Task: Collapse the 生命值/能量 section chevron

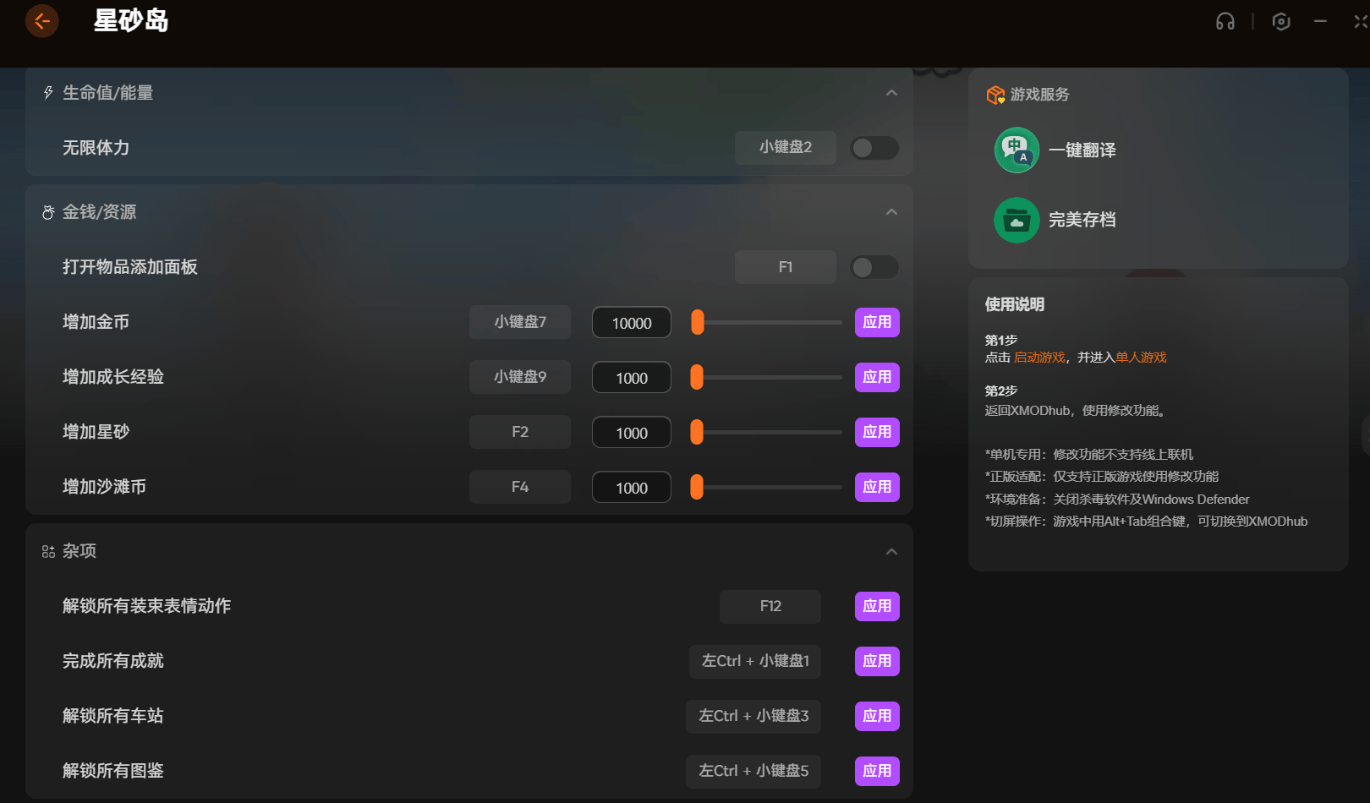Action: tap(891, 93)
